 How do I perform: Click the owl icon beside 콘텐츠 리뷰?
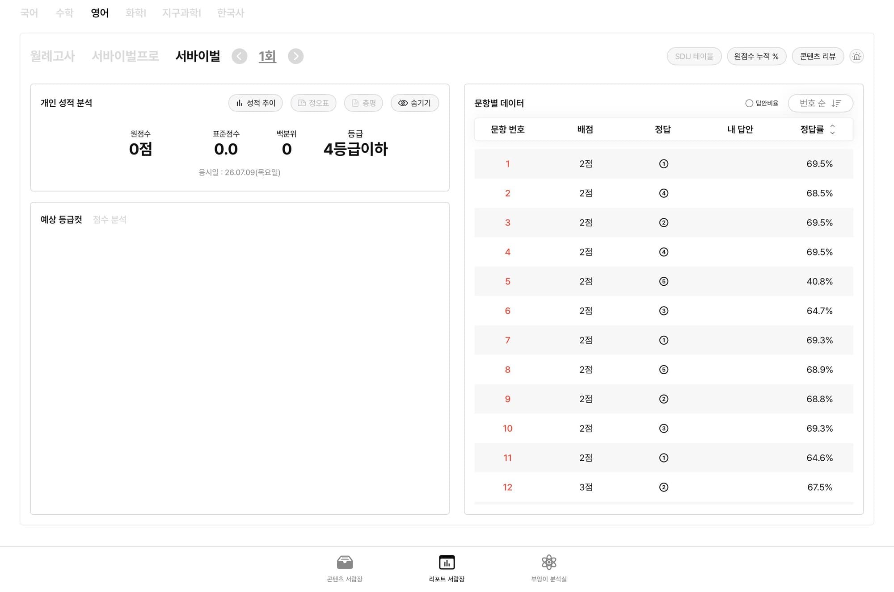coord(856,56)
